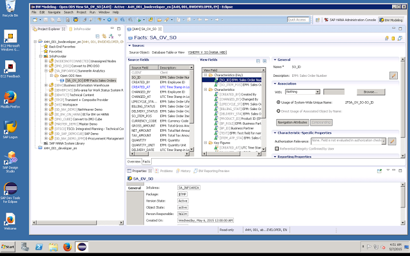Open SAP Dev Tools for Eclipse shortcut
This screenshot has width=410, height=256.
[x=10, y=193]
